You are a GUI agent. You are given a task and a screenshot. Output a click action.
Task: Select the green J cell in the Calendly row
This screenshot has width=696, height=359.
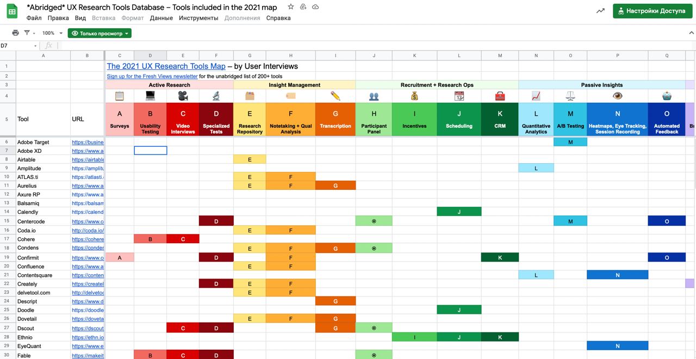pos(459,212)
